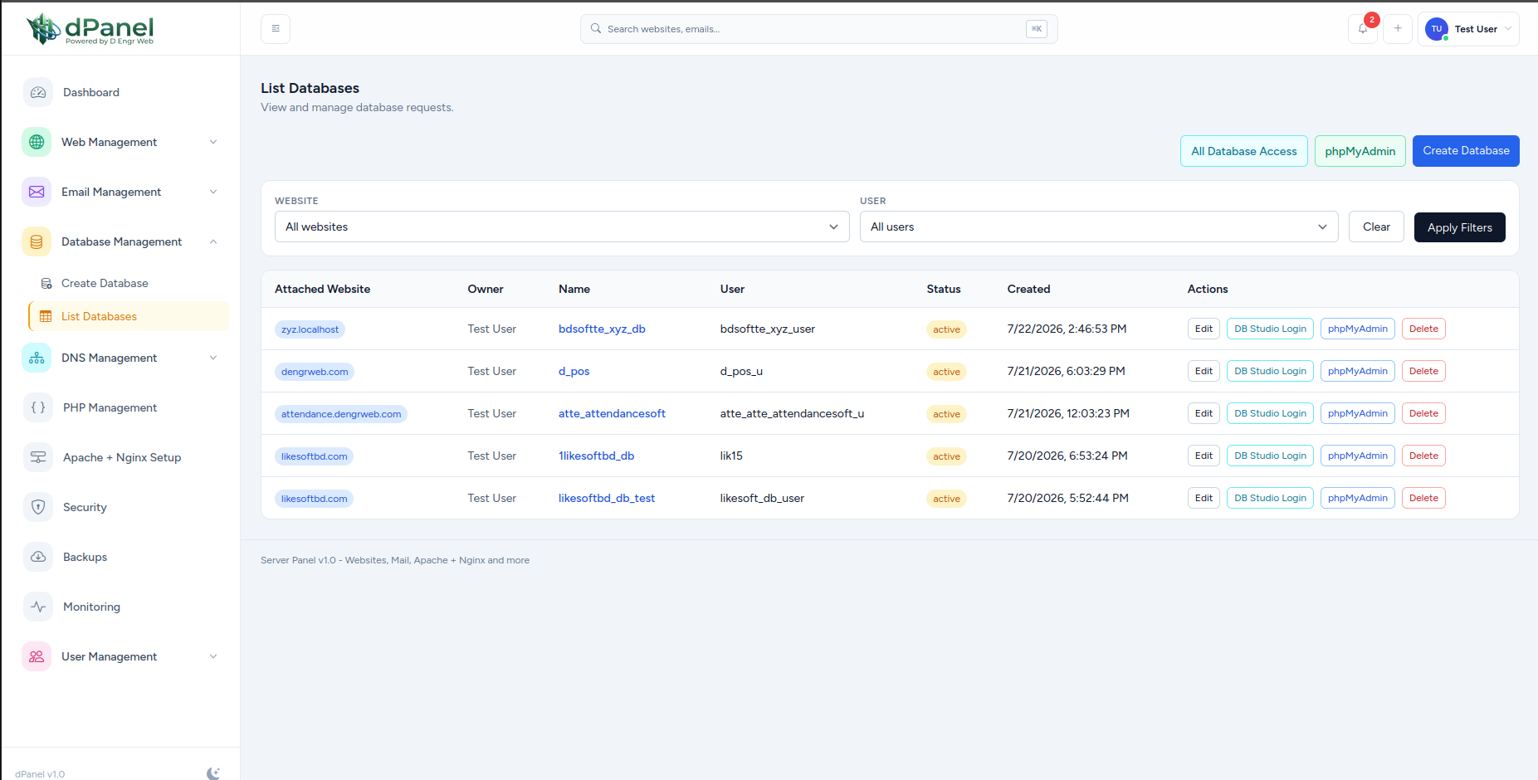Click the Monitoring pulse icon
Viewport: 1538px width, 780px height.
(x=38, y=607)
